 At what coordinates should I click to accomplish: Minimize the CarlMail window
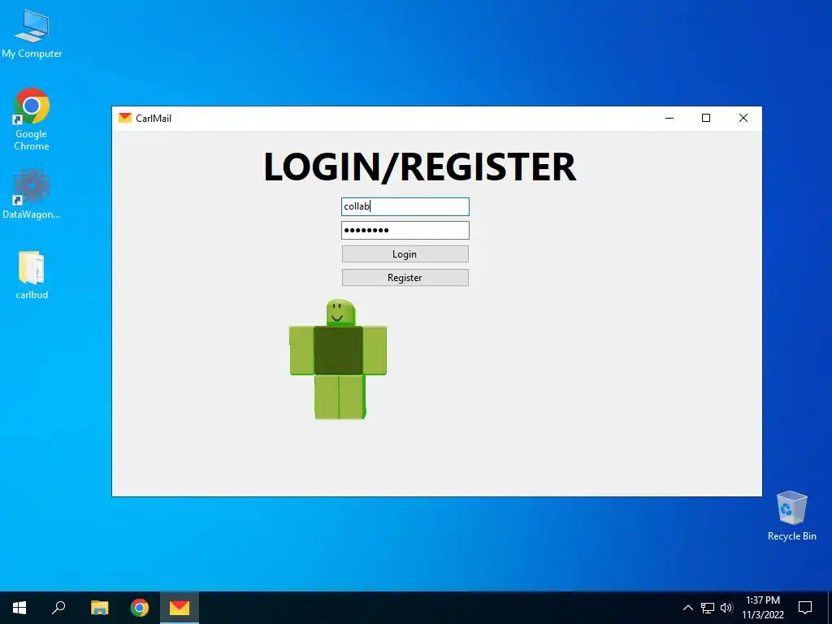pos(669,118)
